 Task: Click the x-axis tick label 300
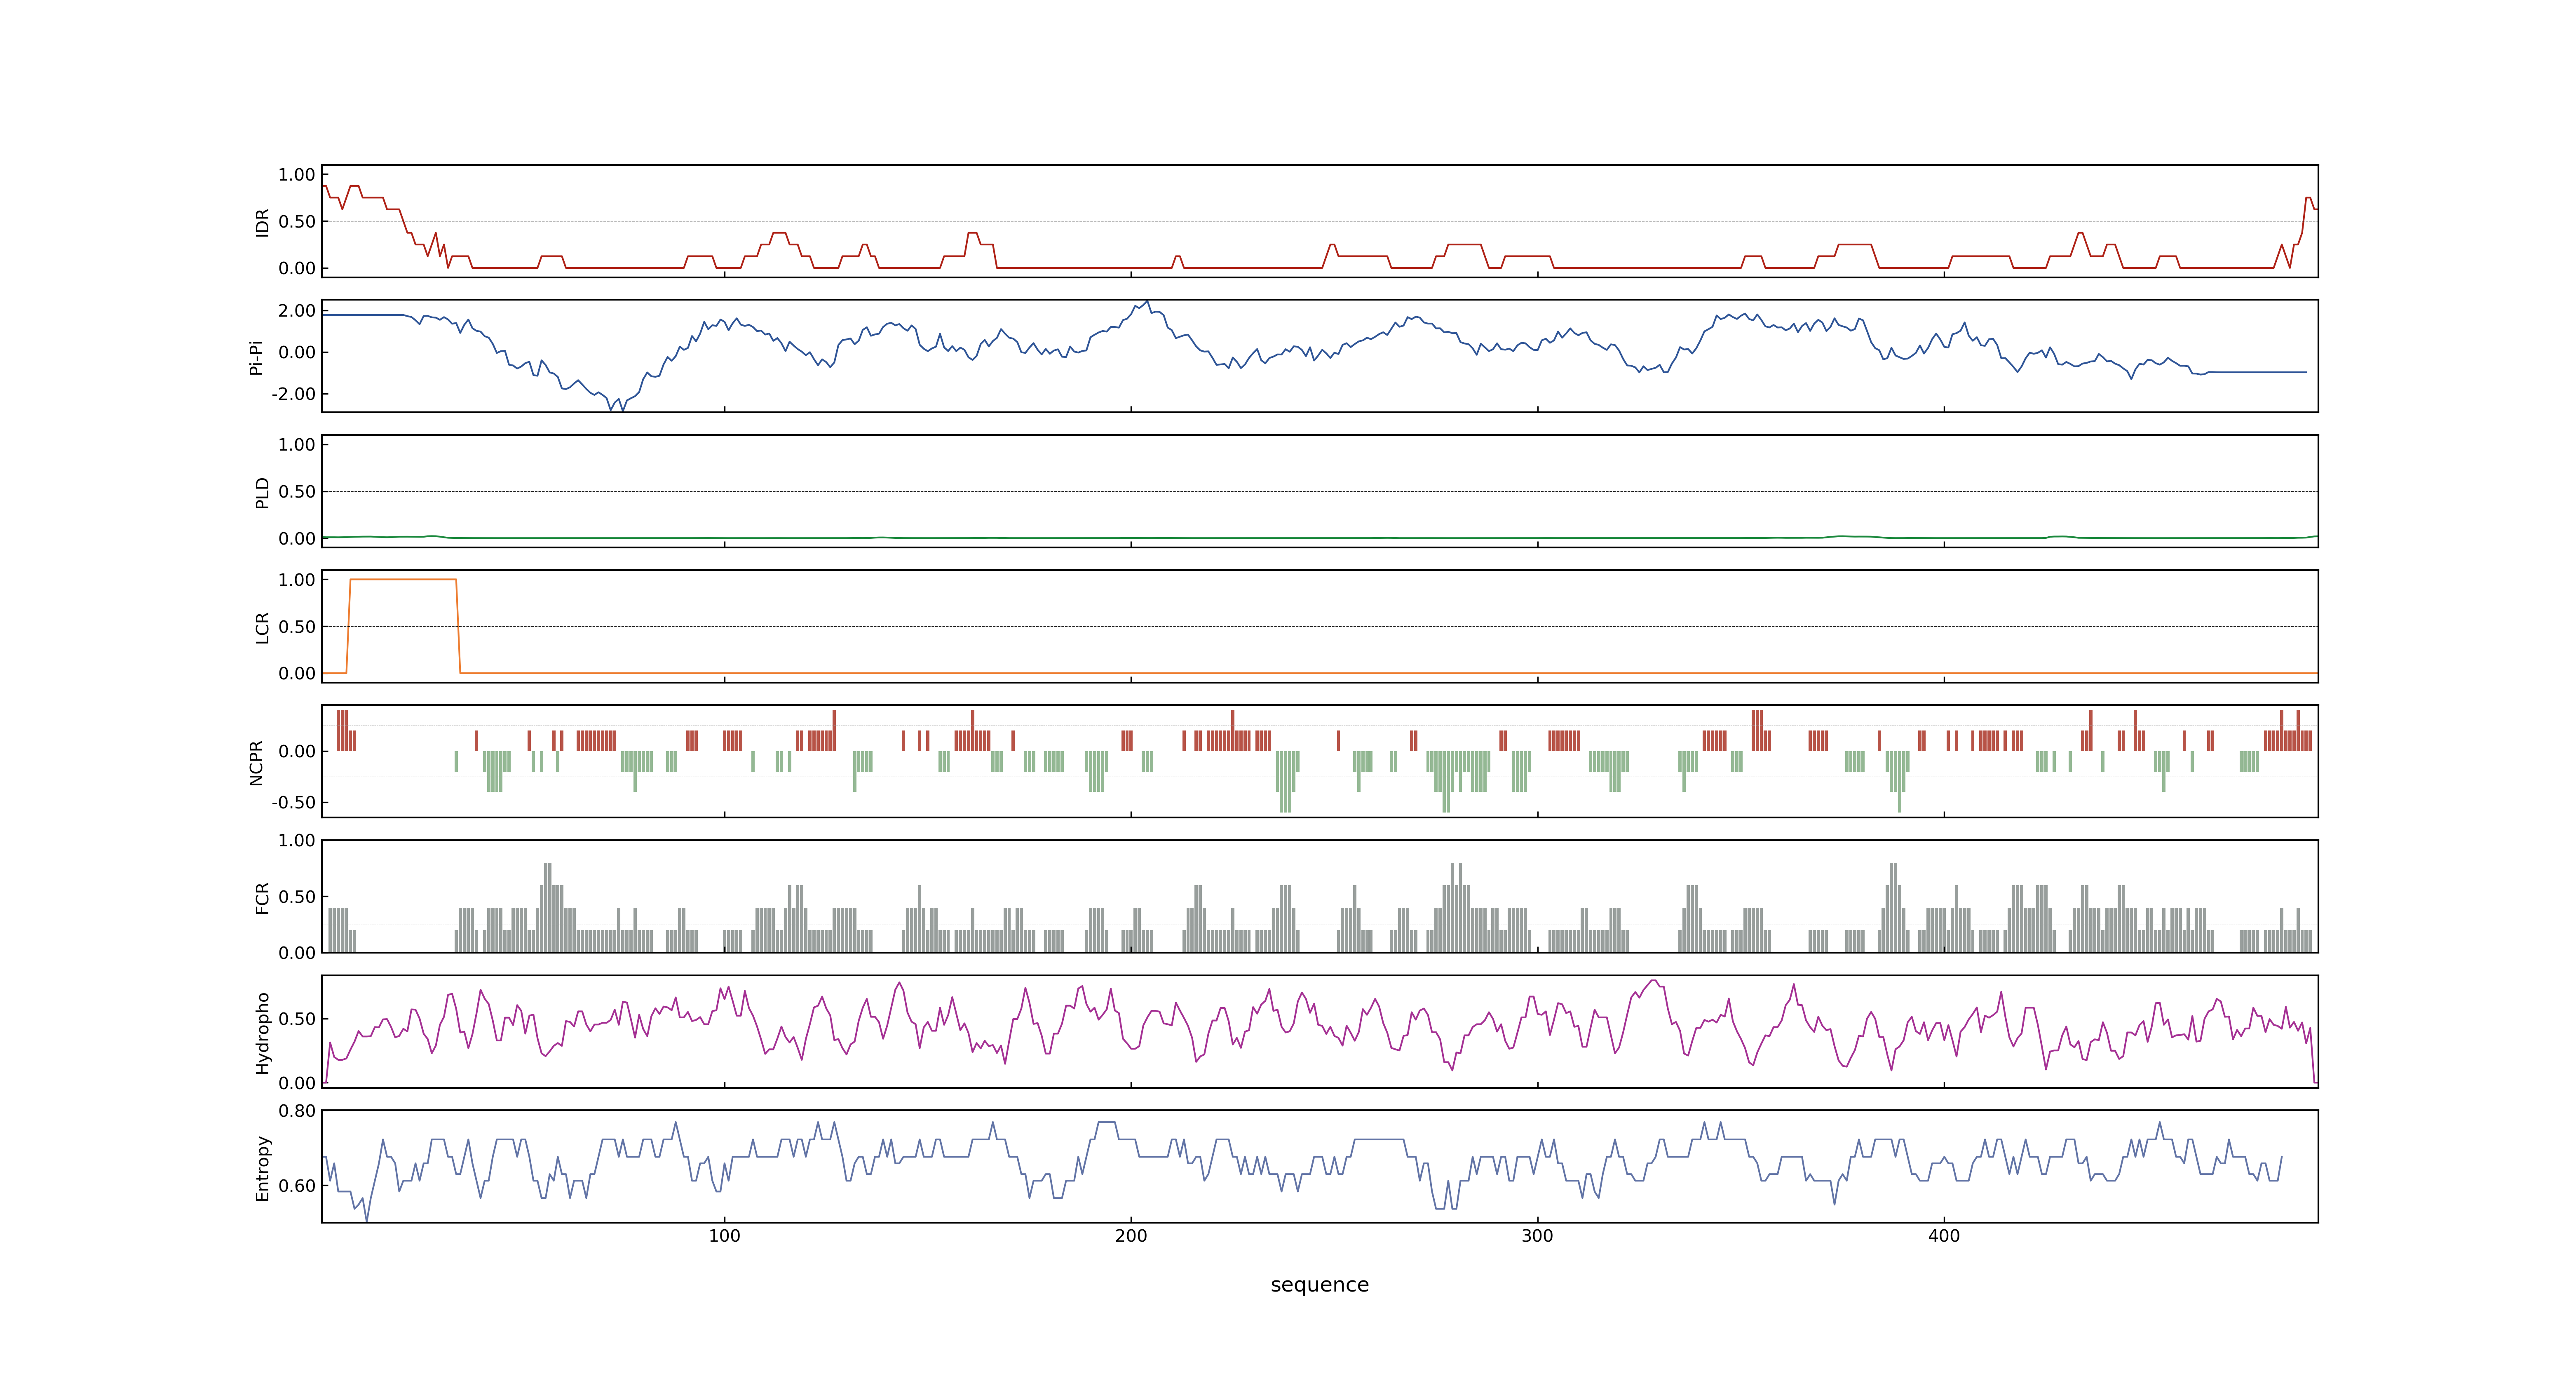1537,1236
